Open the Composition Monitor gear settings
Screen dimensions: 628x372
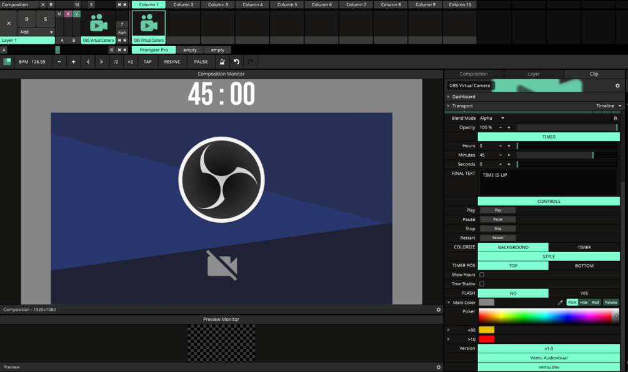point(439,310)
